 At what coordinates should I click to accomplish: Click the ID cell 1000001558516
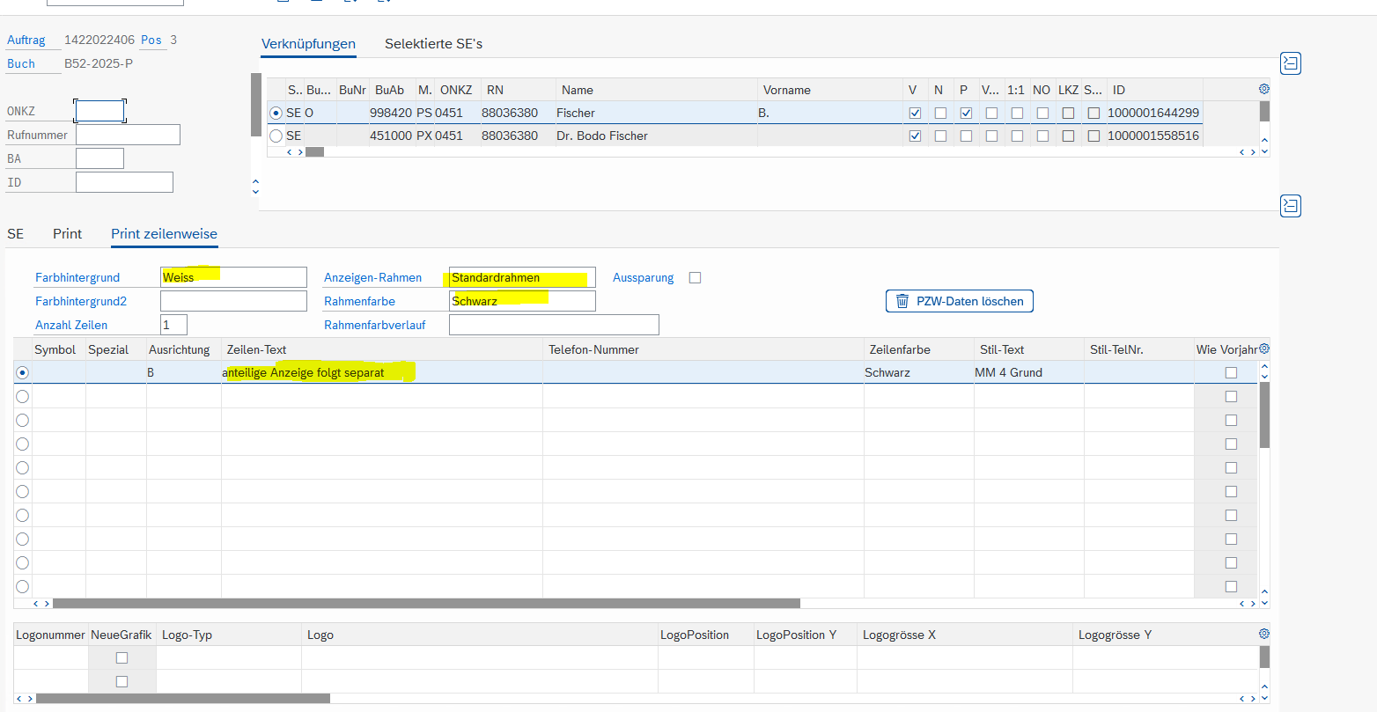(x=1153, y=136)
